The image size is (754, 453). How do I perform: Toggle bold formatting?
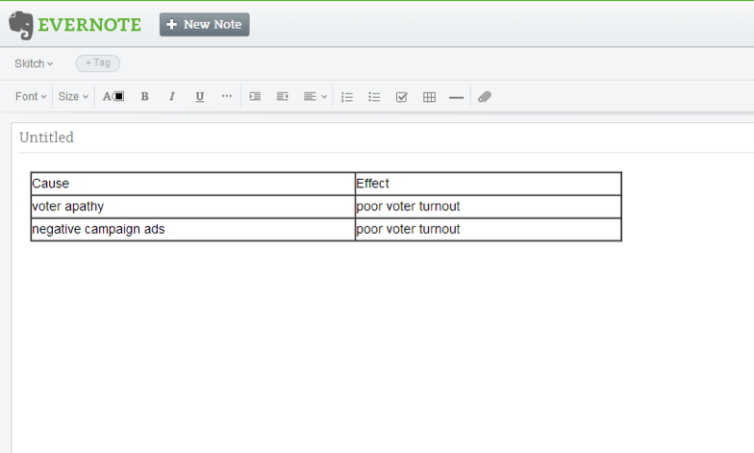coord(144,96)
